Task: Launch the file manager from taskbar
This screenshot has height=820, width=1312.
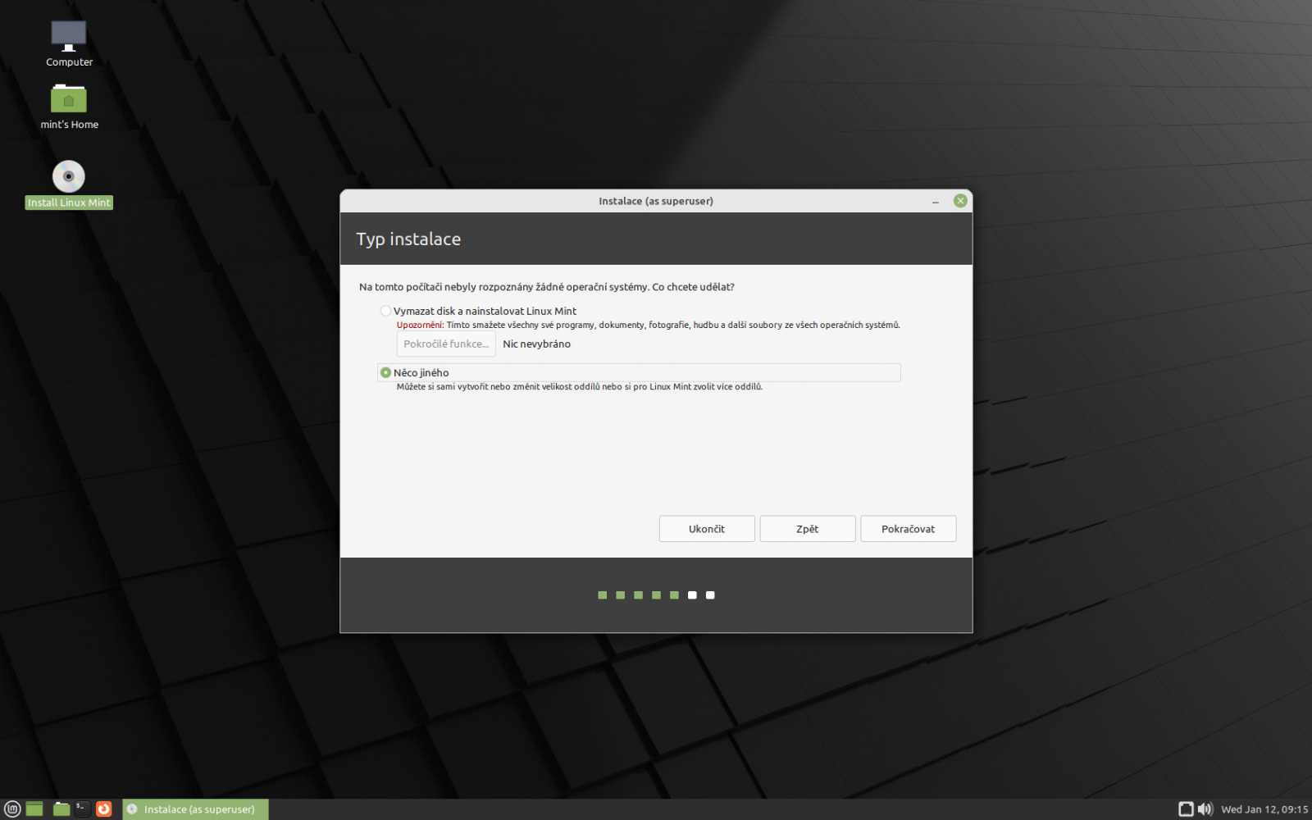Action: [61, 809]
